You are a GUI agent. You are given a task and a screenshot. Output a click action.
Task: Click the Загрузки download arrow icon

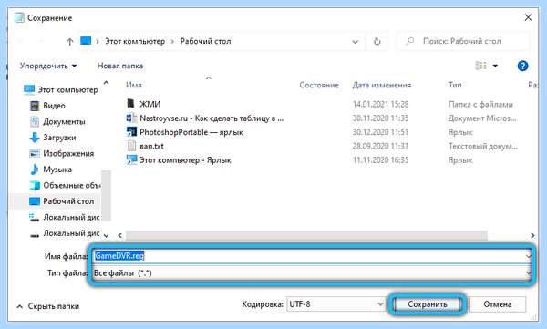35,138
